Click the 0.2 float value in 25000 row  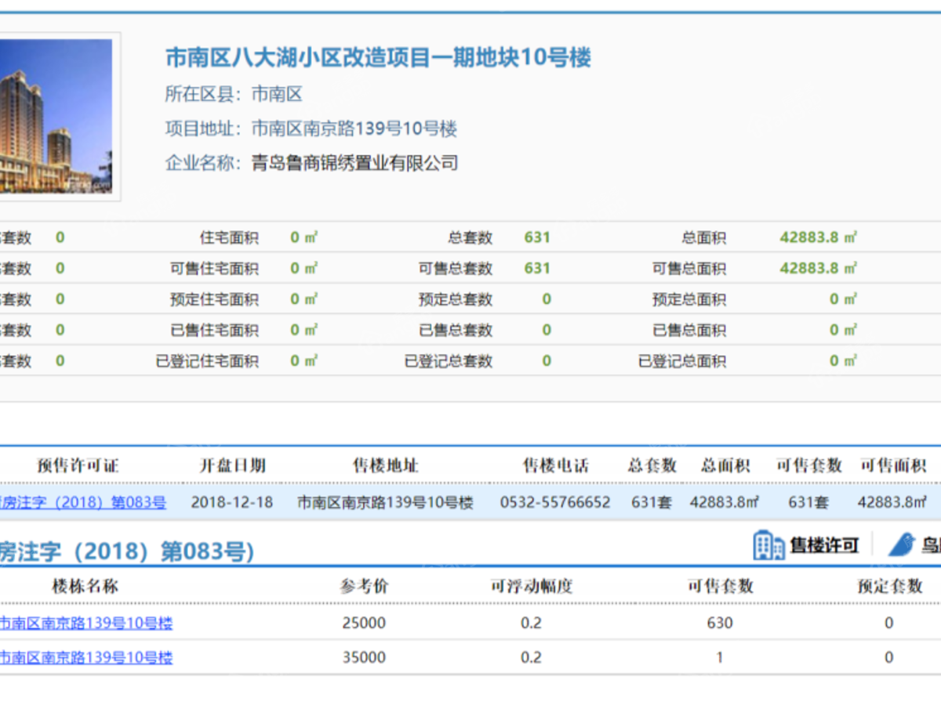click(532, 624)
